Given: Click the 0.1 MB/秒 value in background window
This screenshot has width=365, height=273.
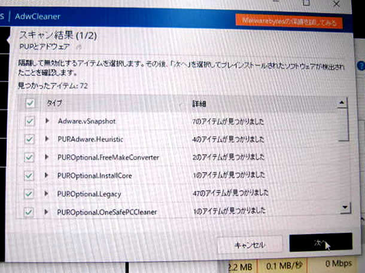Looking at the screenshot, I should coord(284,266).
